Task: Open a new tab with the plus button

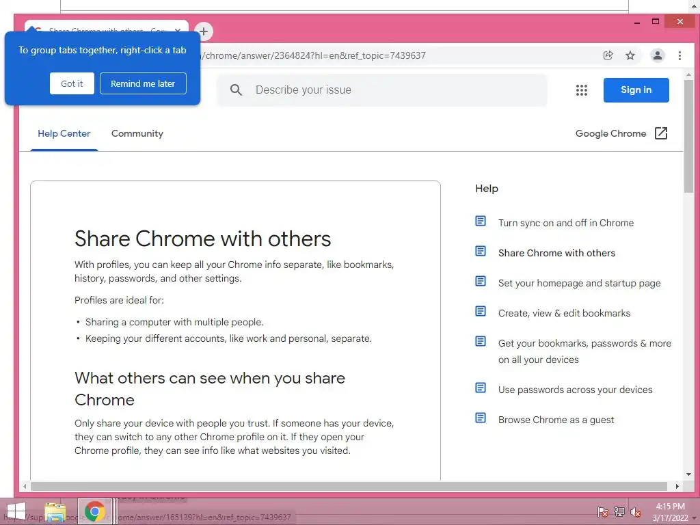Action: (x=204, y=31)
